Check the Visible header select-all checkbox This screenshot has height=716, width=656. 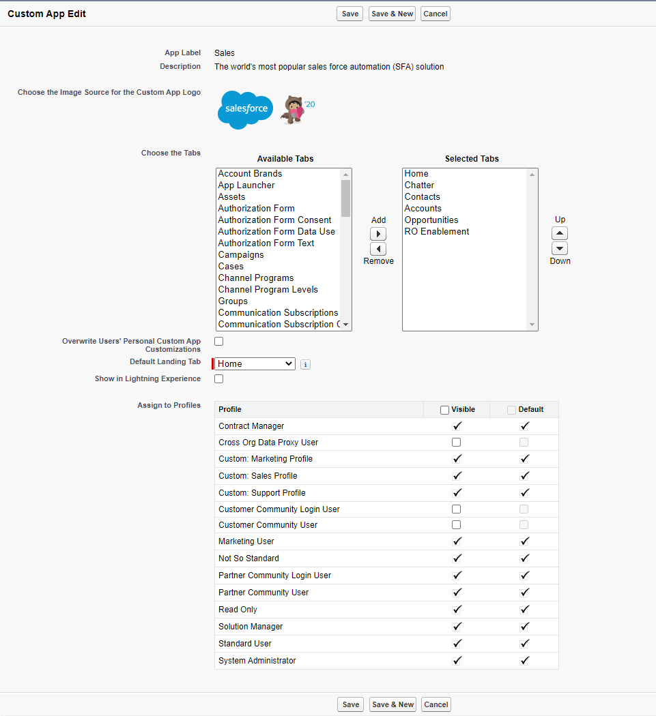(x=444, y=410)
